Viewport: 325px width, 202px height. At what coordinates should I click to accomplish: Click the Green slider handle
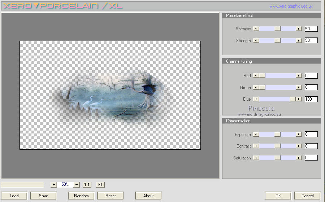262,87
